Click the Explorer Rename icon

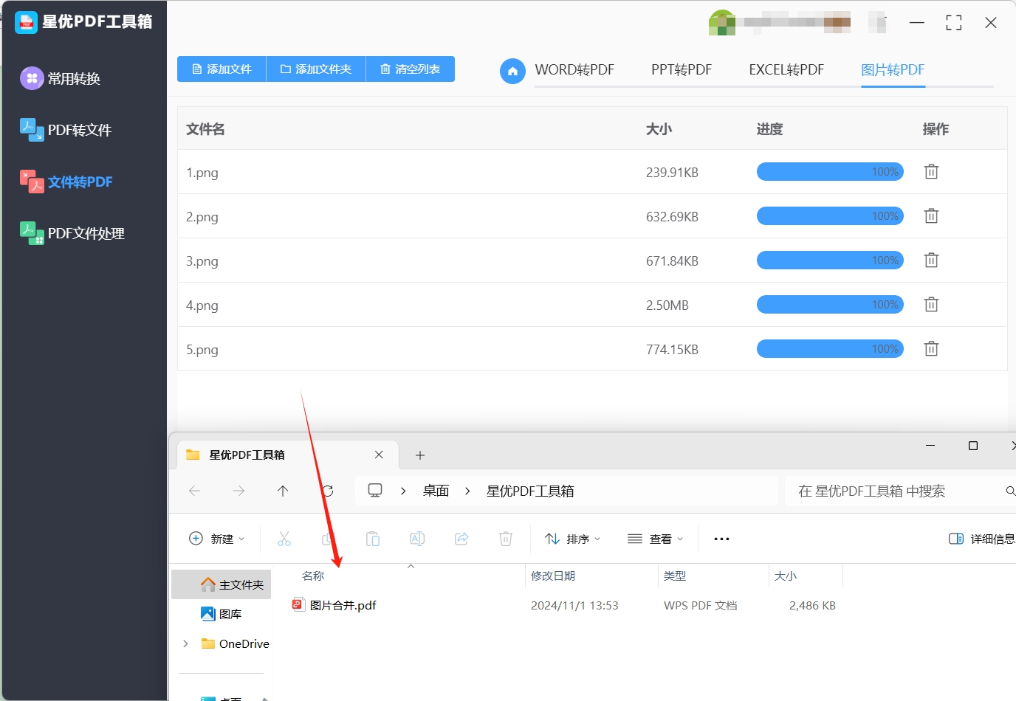coord(417,539)
